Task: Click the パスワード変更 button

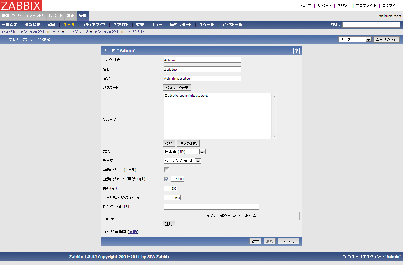Action: pos(177,88)
